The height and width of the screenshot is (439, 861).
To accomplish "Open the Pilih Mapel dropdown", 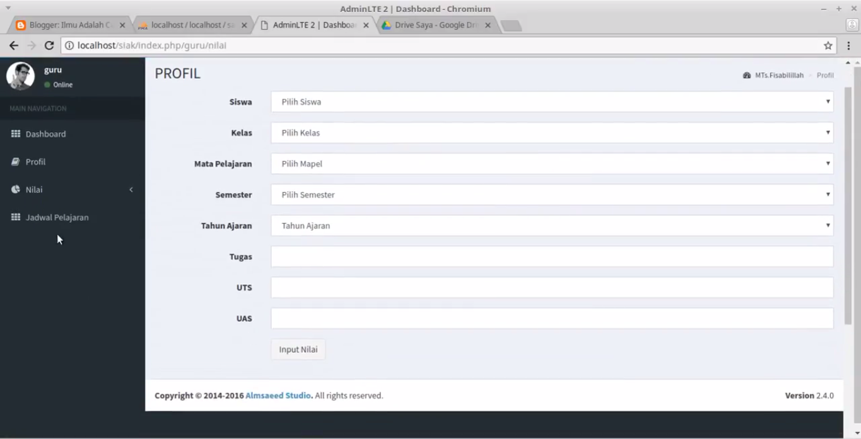I will click(x=552, y=164).
